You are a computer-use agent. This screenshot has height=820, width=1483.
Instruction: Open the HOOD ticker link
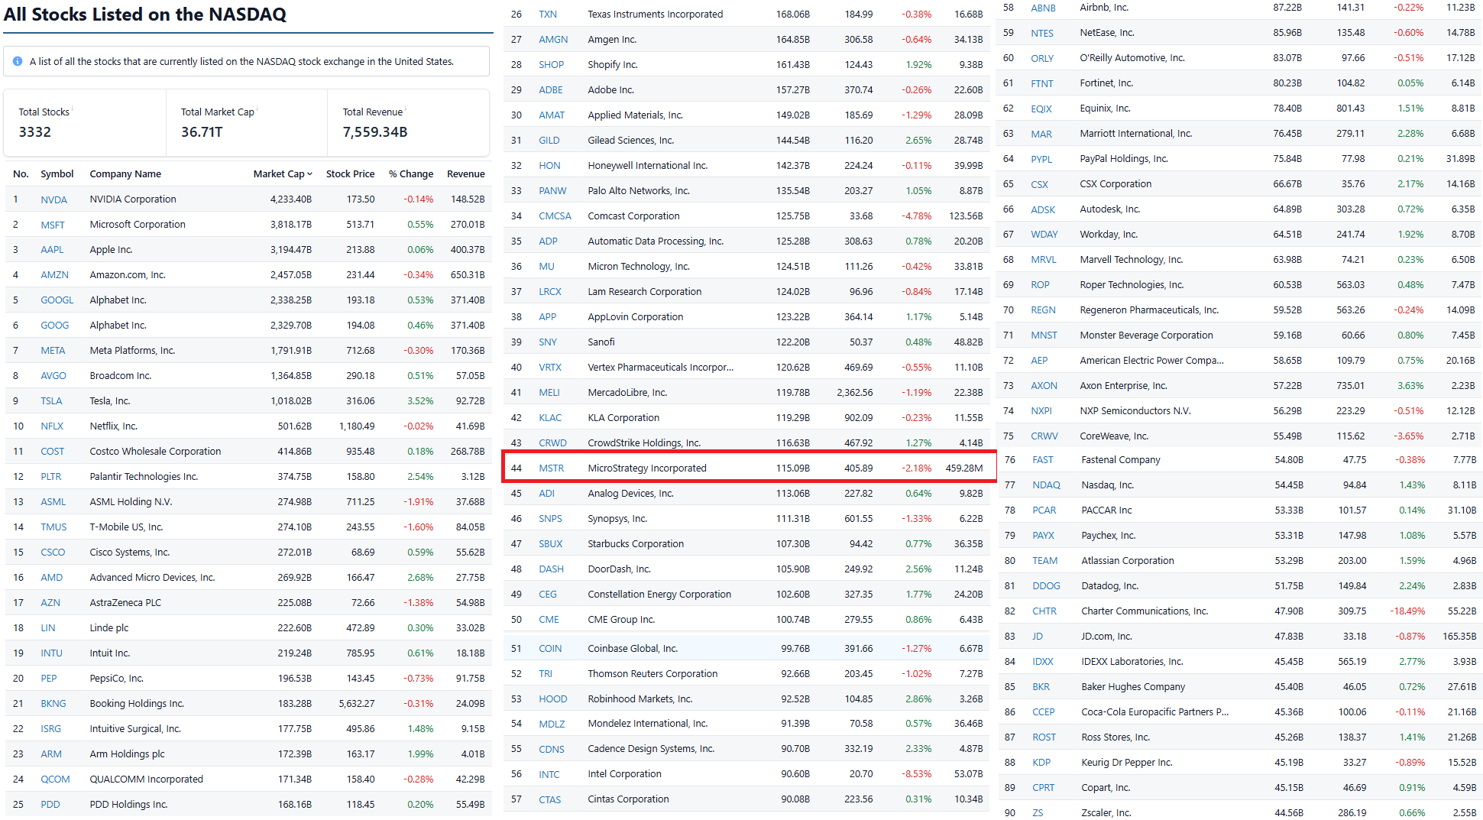[553, 699]
